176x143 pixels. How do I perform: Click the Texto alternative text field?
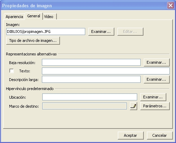106,71
